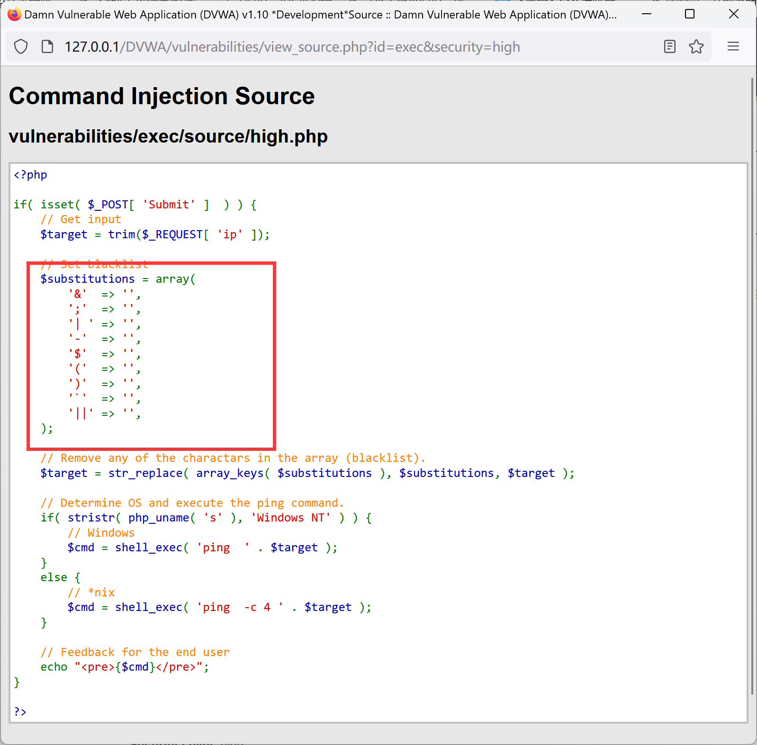Maximize the Firefox window

690,14
